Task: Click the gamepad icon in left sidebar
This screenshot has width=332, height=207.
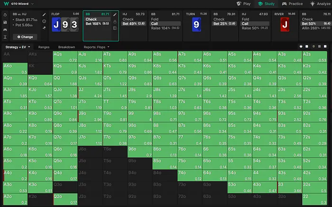Action: click(5, 29)
